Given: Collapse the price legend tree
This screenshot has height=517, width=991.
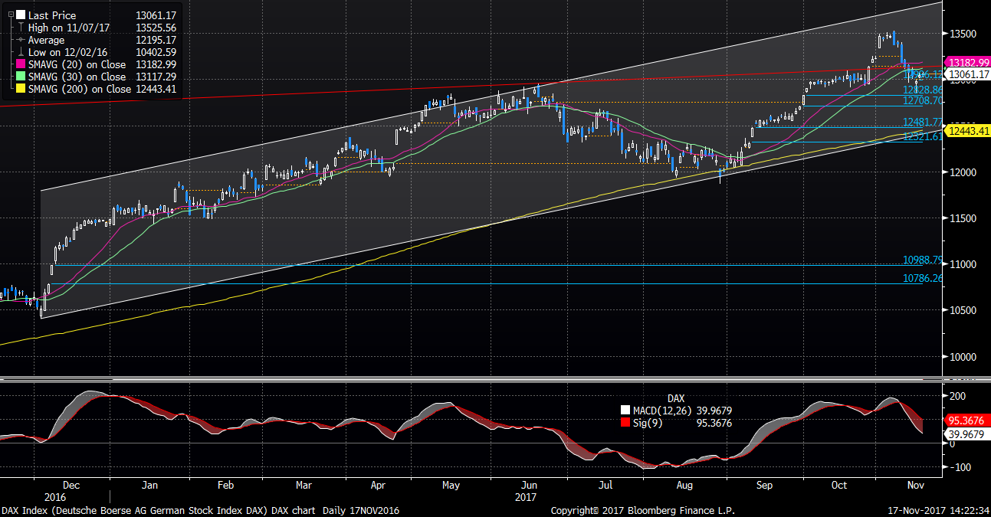Looking at the screenshot, I should click(x=10, y=15).
